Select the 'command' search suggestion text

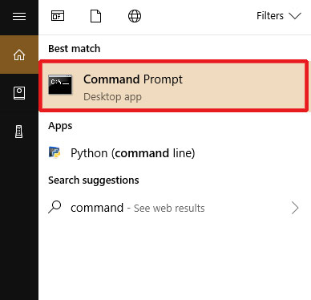(x=97, y=208)
